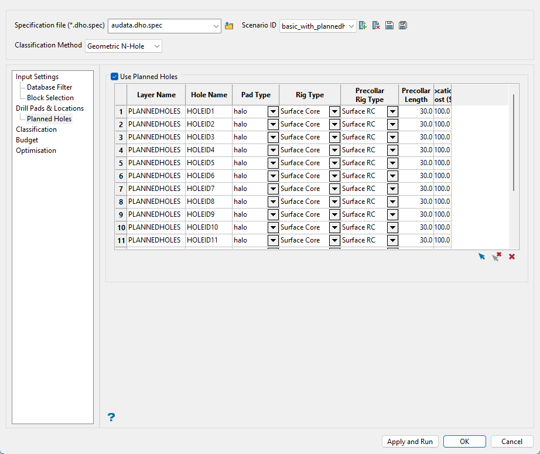540x454 pixels.
Task: Click the red X delete rows icon
Action: (512, 257)
